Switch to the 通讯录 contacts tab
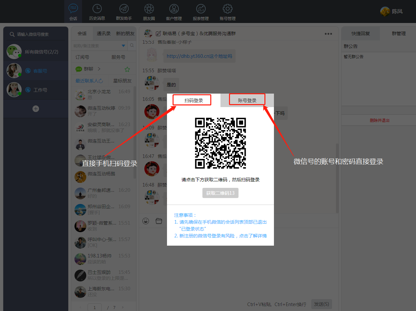The image size is (416, 311). tap(104, 33)
